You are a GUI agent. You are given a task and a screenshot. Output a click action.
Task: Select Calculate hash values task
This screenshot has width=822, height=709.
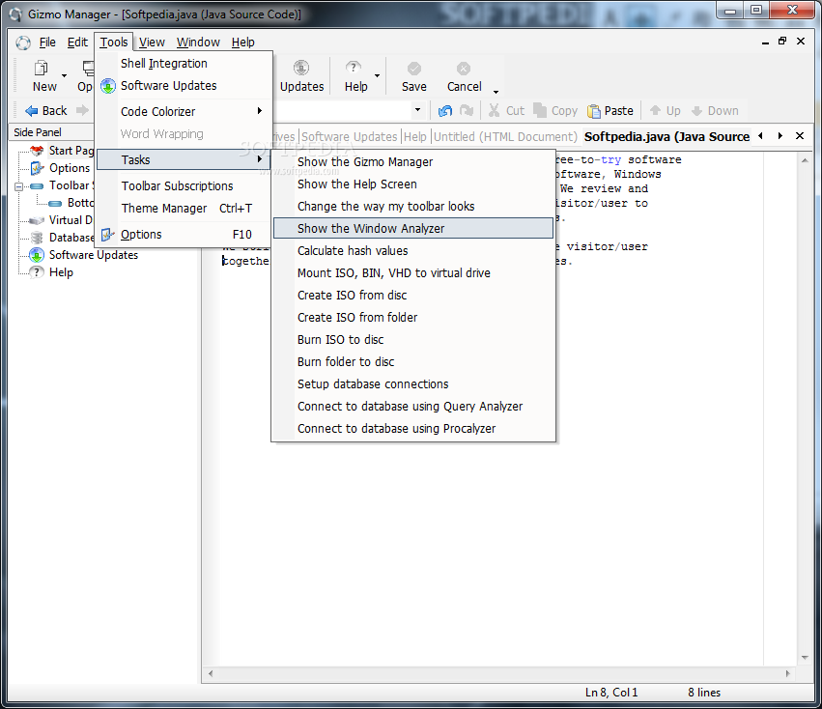[413, 251]
